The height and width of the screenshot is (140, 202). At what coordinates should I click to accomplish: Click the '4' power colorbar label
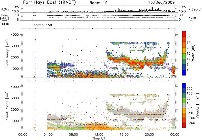187,70
